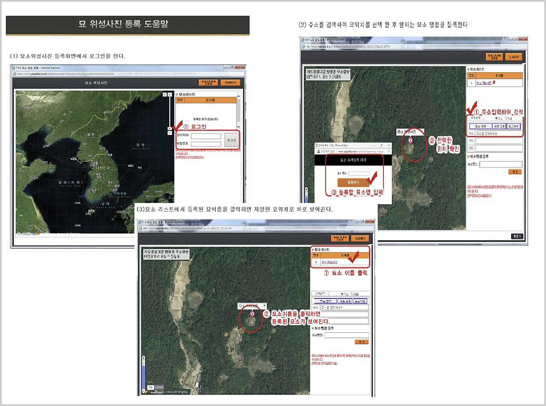Click the orange 위성사진등록 도움말 button in login window
Image resolution: width=546 pixels, height=406 pixels.
tap(208, 82)
